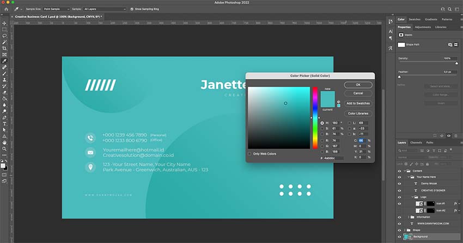Click the hue spectrum slider strip
Image resolution: width=463 pixels, height=243 pixels.
(315, 118)
